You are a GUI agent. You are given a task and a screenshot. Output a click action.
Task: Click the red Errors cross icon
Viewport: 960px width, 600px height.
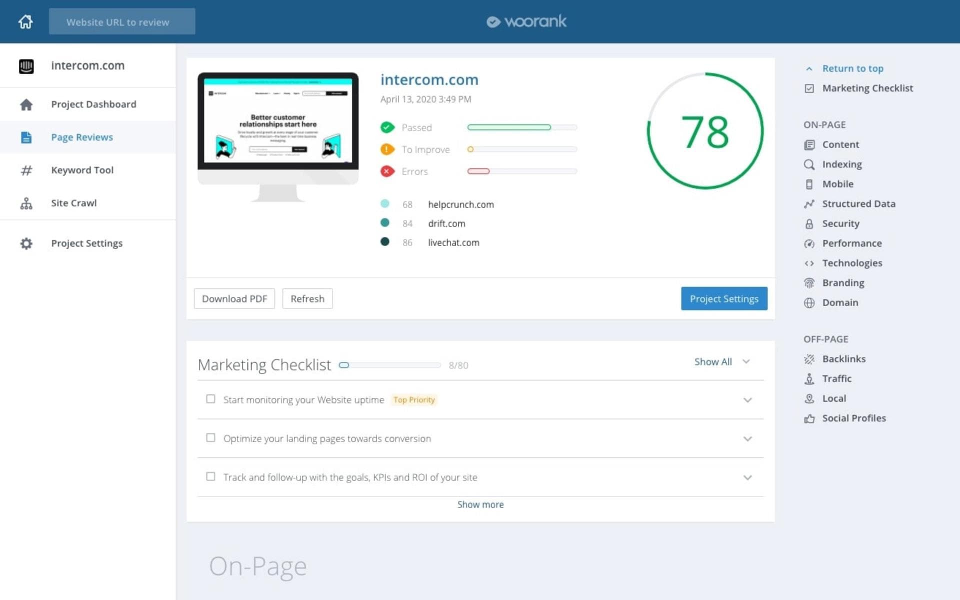[x=387, y=171]
